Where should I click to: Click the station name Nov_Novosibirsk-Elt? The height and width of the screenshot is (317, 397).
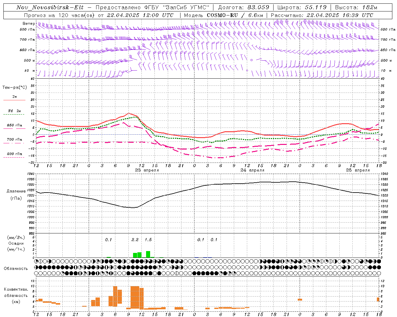point(50,7)
